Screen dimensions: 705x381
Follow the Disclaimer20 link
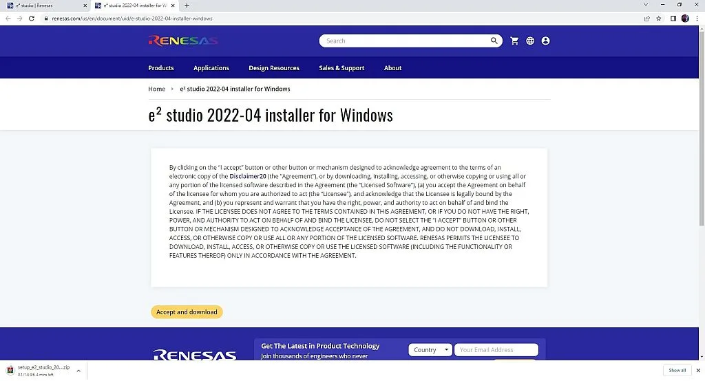pyautogui.click(x=248, y=176)
